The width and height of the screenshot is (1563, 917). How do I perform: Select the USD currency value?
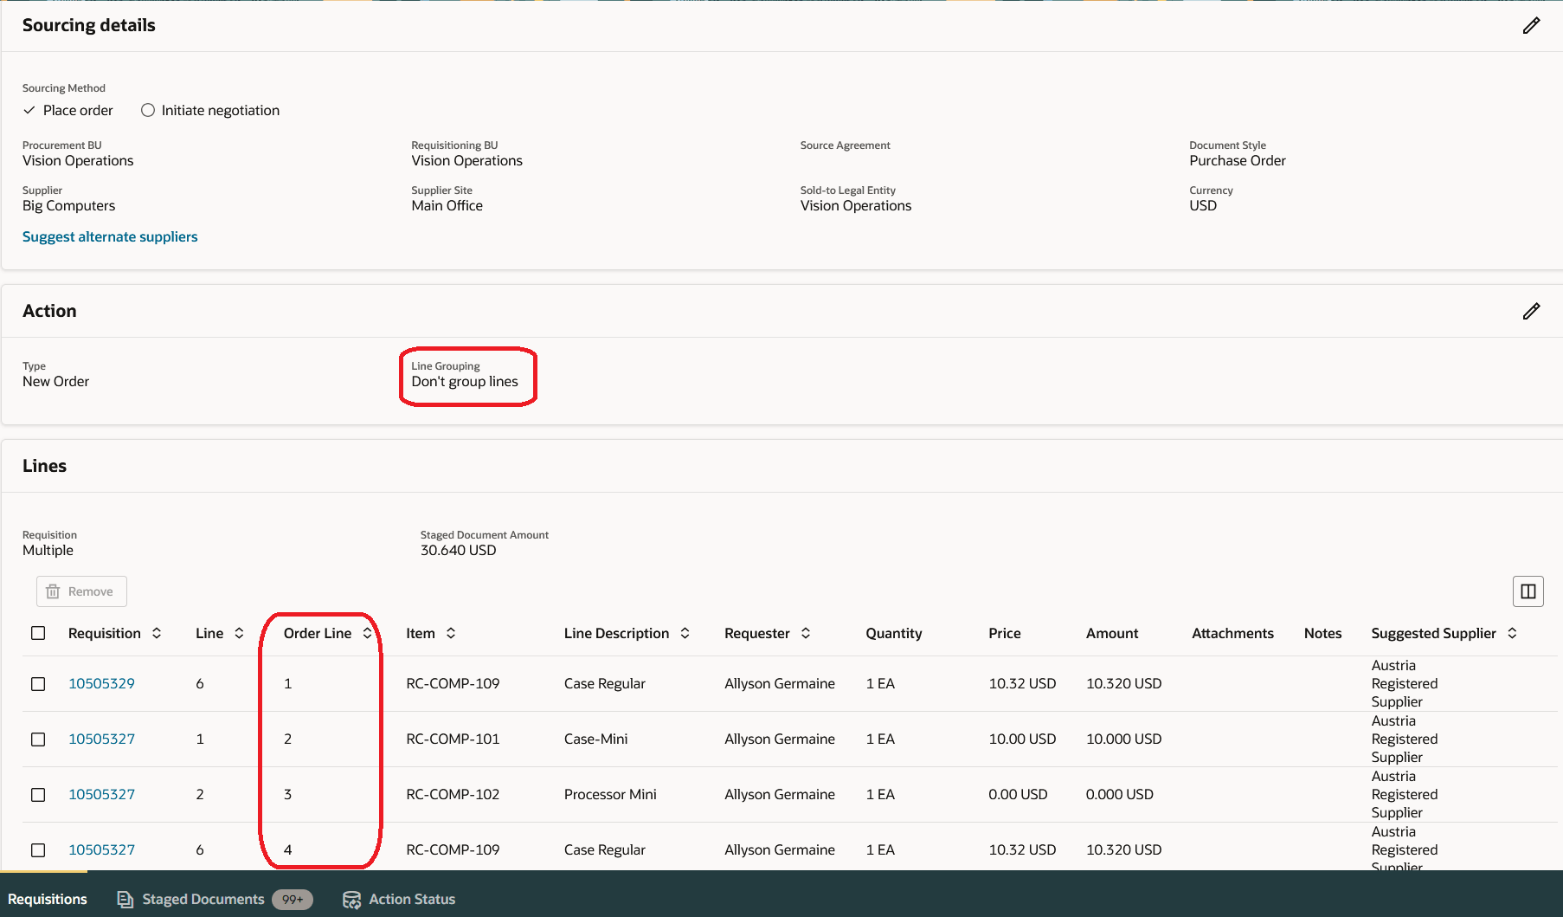coord(1203,205)
